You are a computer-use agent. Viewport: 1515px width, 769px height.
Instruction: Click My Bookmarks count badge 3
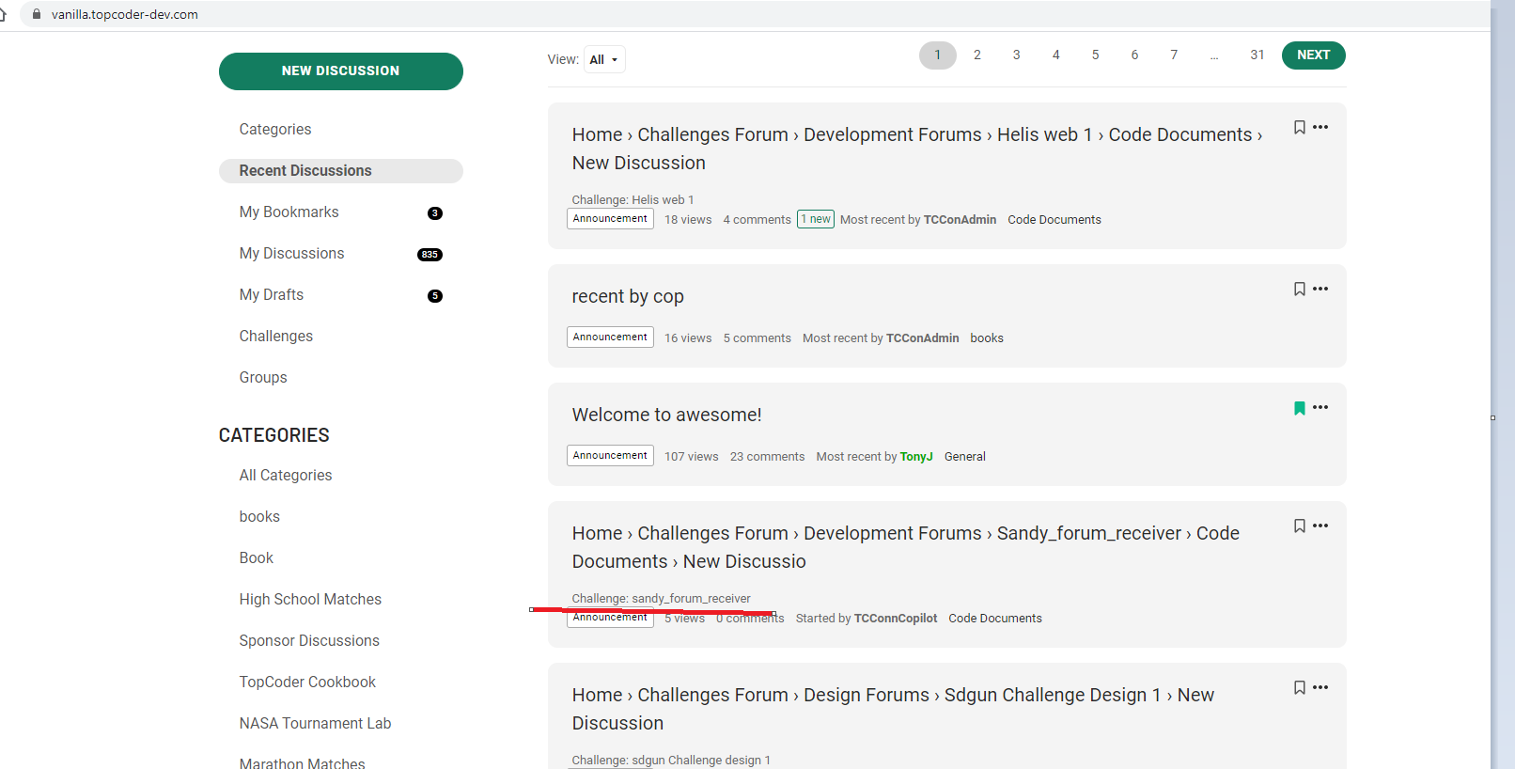pyautogui.click(x=434, y=213)
